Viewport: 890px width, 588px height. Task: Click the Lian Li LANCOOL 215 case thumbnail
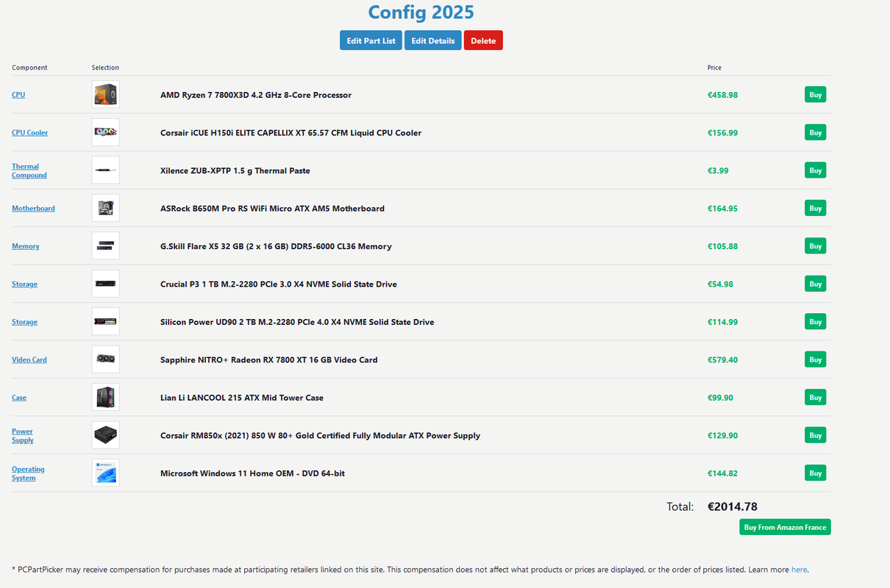[x=105, y=398]
